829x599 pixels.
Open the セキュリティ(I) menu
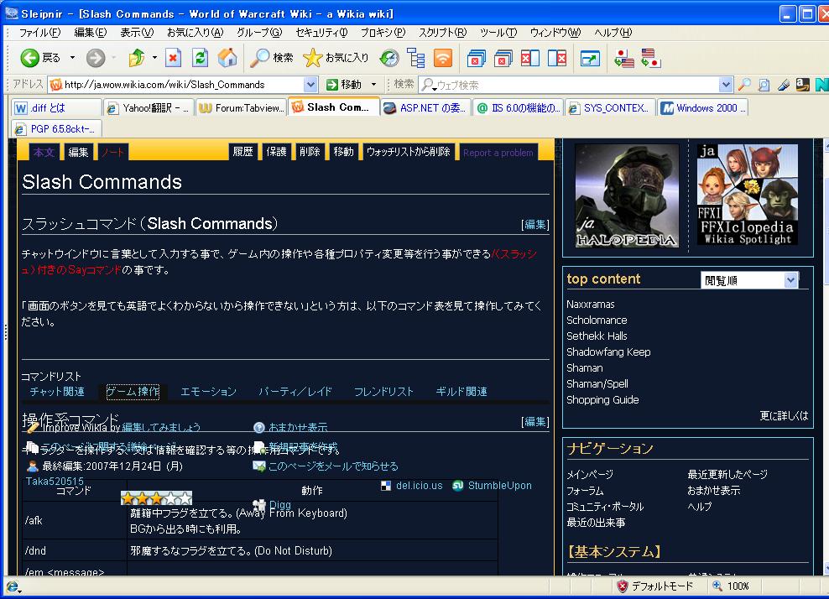pyautogui.click(x=322, y=33)
